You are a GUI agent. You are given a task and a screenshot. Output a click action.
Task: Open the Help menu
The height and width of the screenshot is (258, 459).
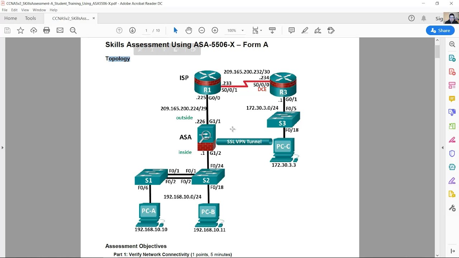pos(53,10)
